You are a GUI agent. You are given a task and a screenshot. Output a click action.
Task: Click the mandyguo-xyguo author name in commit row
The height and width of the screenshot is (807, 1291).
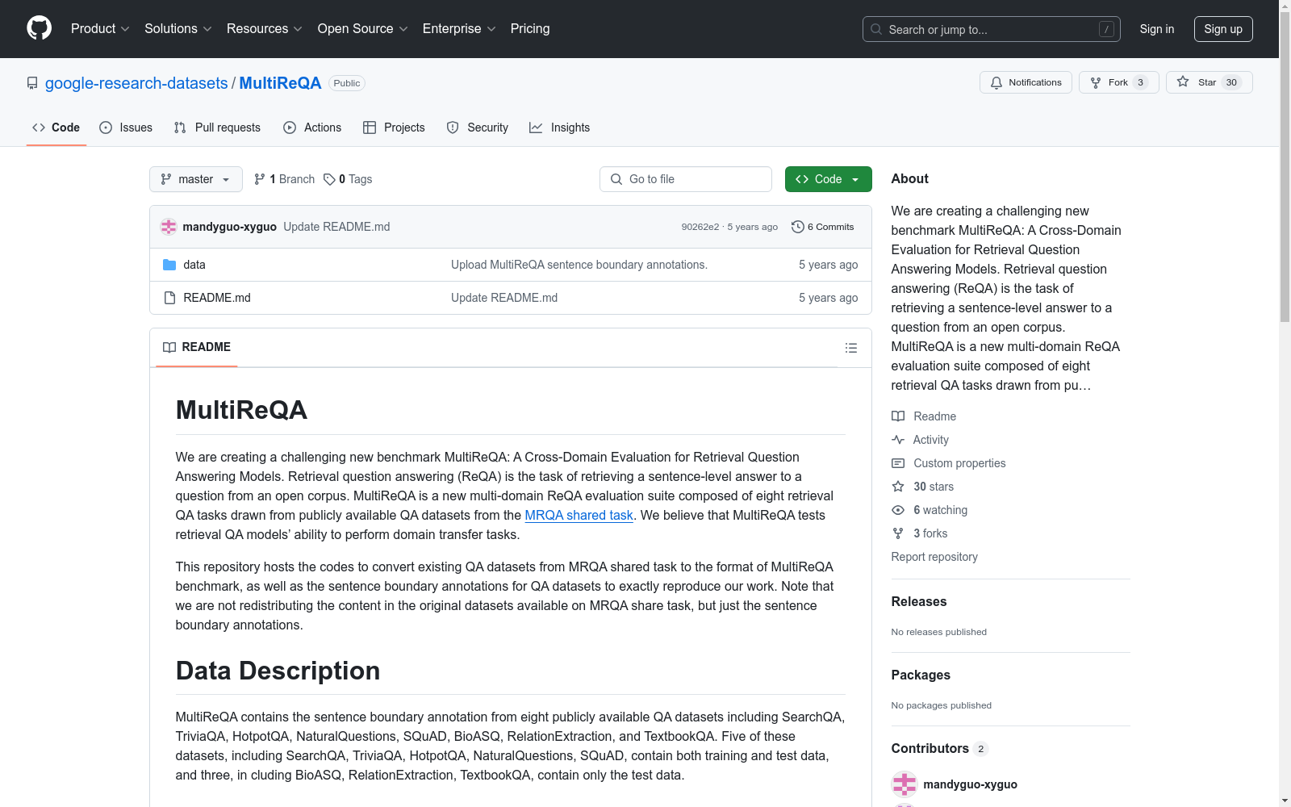(x=230, y=227)
